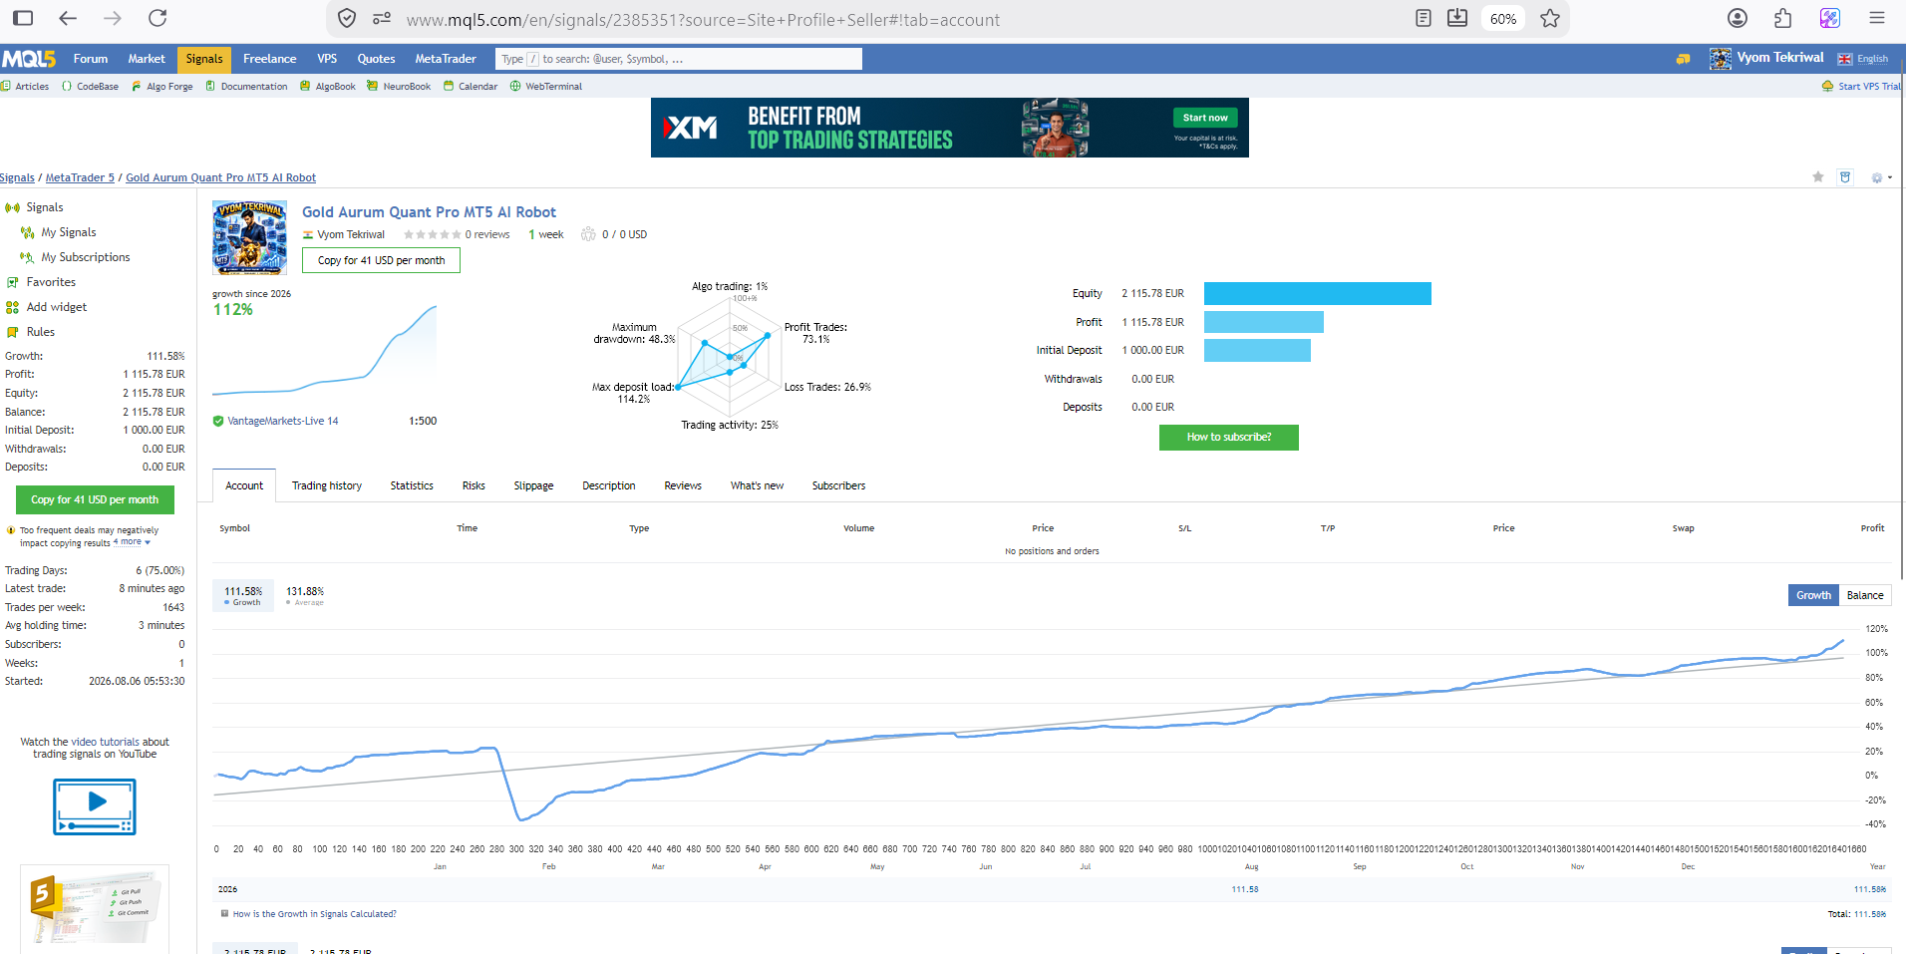Screen dimensions: 1906x954
Task: Open the What's new tab
Action: click(757, 485)
